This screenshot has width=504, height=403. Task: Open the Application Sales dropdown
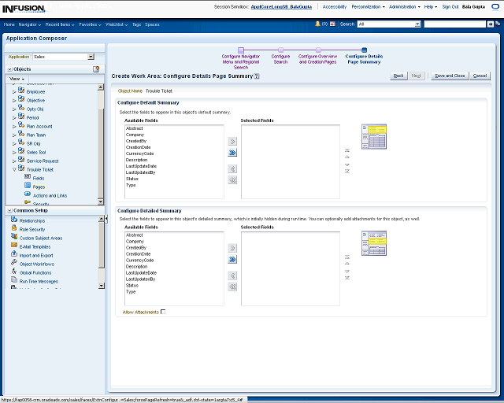(x=91, y=57)
